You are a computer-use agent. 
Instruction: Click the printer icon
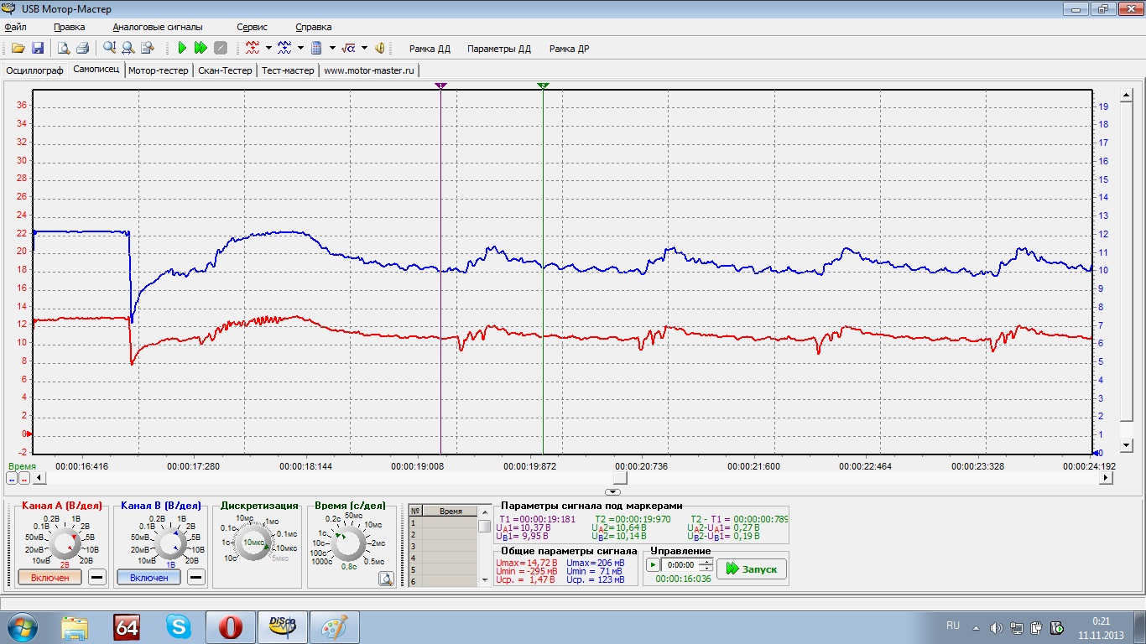tap(83, 49)
